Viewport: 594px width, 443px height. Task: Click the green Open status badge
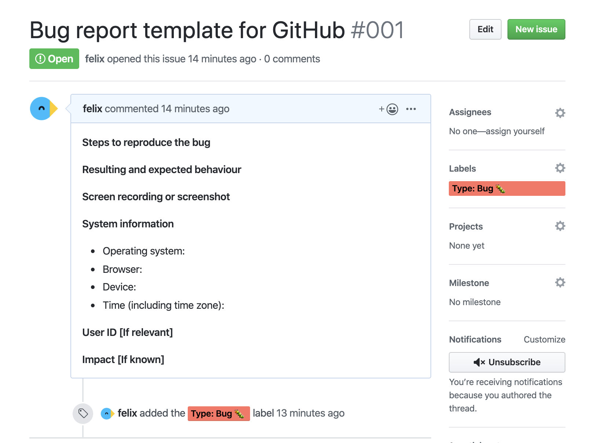click(54, 59)
